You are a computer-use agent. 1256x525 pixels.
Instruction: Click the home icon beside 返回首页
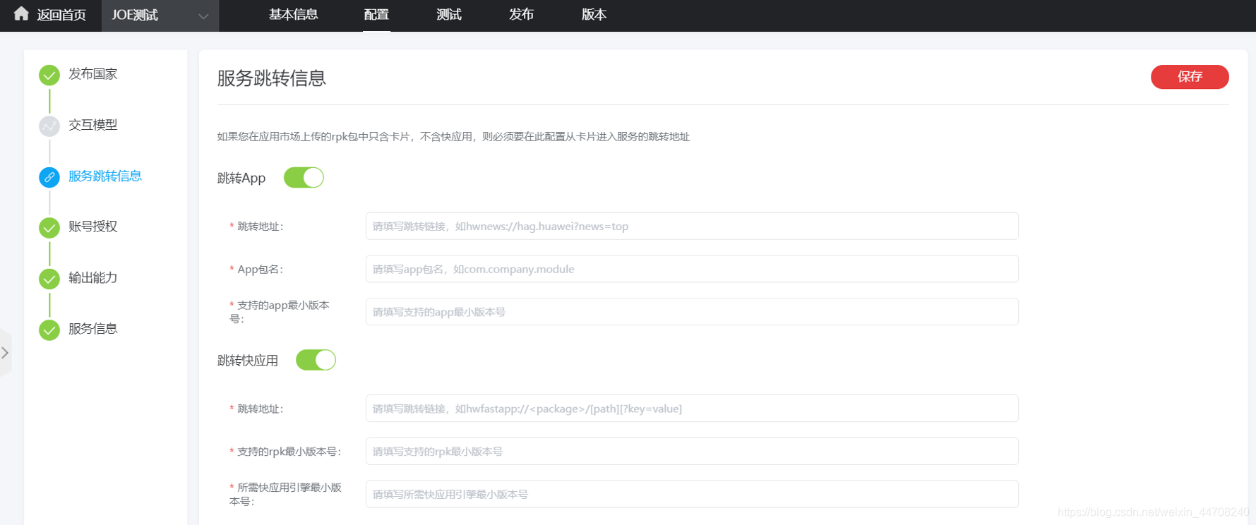pos(21,13)
